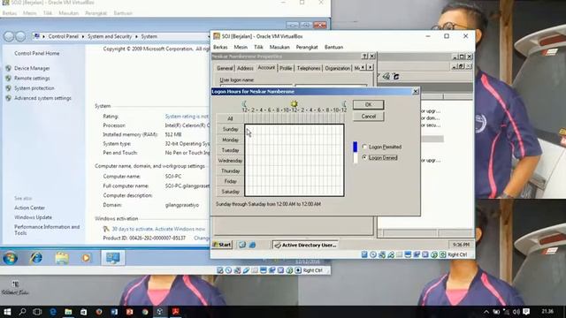Expand breadcrumb arrow before Control Panel
The height and width of the screenshot is (318, 566).
43,36
